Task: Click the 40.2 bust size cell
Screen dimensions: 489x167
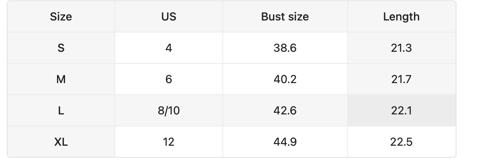Action: [x=285, y=79]
